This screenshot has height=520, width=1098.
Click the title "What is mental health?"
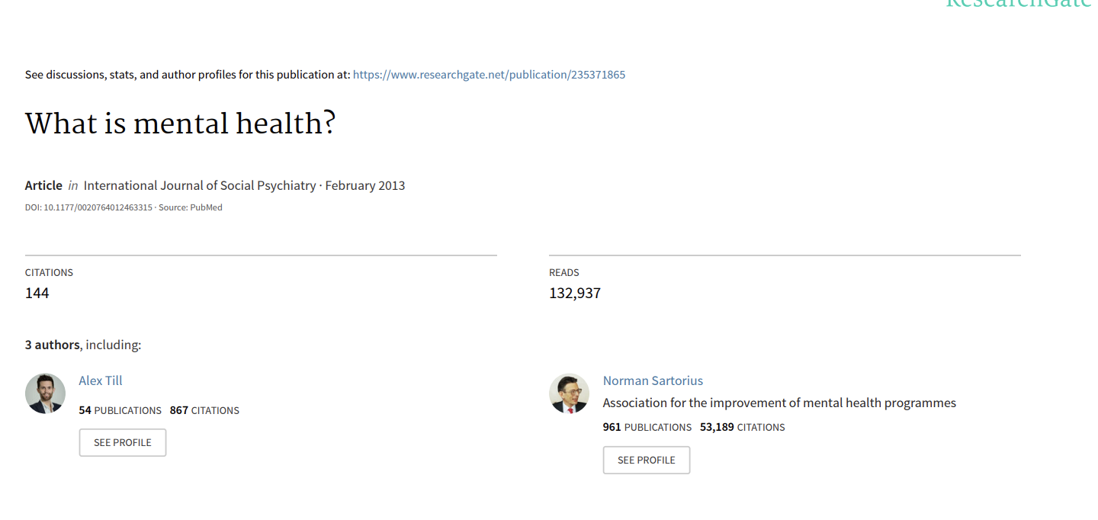click(x=180, y=124)
